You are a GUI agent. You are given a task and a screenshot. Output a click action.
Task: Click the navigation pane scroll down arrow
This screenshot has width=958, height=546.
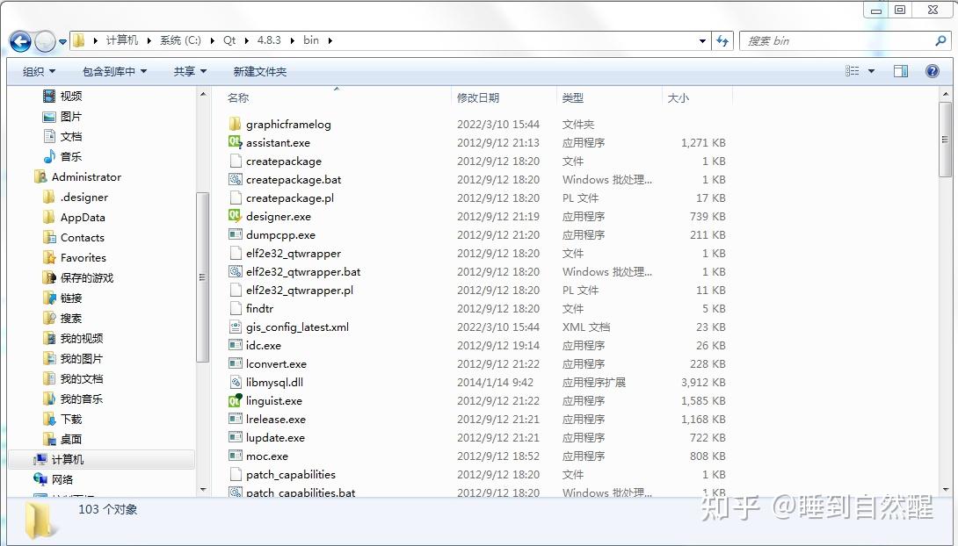tap(203, 489)
